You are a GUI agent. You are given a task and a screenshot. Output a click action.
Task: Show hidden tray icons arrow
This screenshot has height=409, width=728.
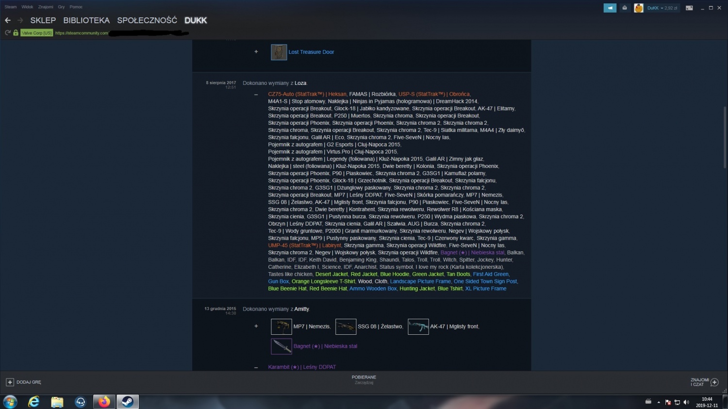659,402
